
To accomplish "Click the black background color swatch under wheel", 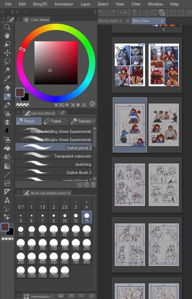I will pyautogui.click(x=26, y=97).
